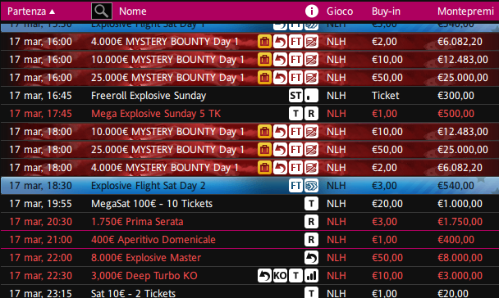Sort by Buy-in column header
Viewport: 499px width, 298px height.
386,11
